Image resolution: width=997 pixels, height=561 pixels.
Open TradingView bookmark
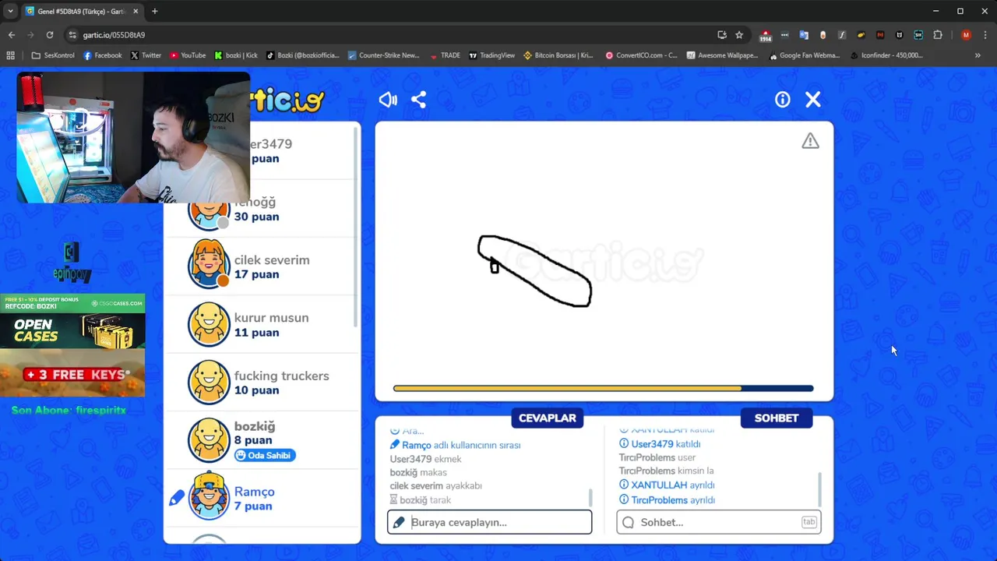coord(491,55)
